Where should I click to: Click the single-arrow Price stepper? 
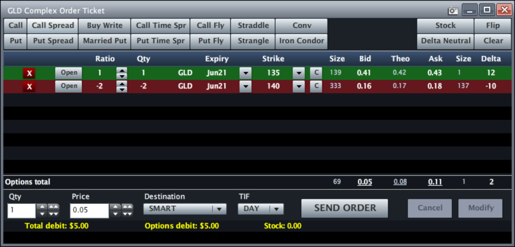(115, 211)
